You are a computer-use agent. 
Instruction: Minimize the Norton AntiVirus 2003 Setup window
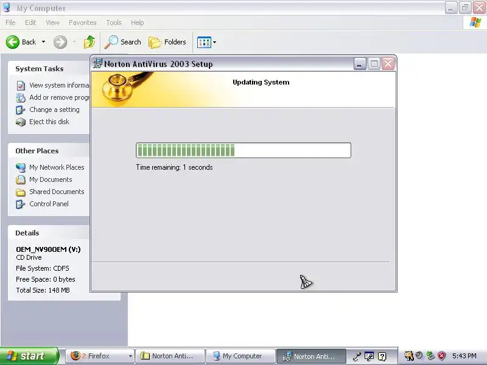pyautogui.click(x=360, y=64)
